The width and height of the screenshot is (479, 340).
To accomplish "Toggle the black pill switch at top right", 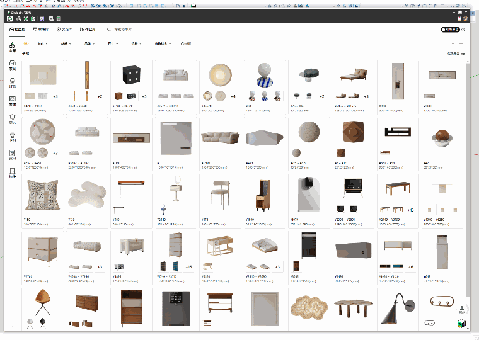I will tap(451, 30).
